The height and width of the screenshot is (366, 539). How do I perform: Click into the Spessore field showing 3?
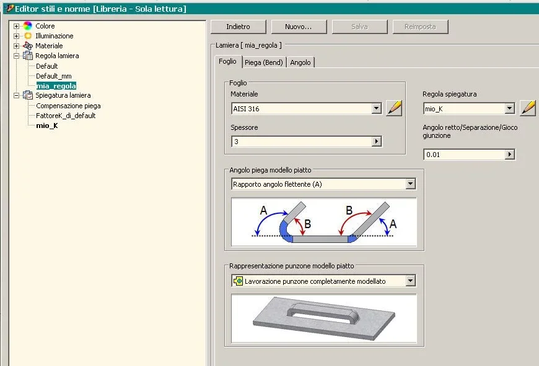[302, 142]
